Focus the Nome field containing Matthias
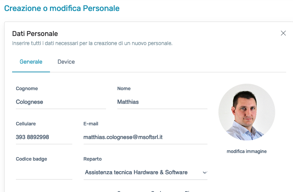 [162, 102]
